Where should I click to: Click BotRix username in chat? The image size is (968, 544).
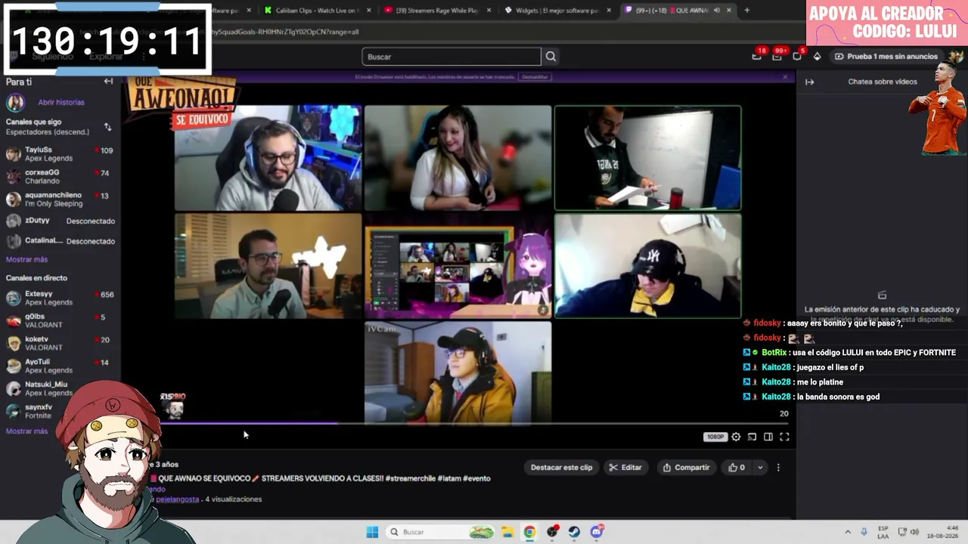click(774, 353)
